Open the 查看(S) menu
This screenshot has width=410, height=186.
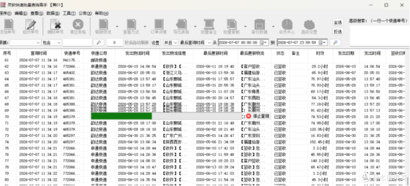click(x=37, y=13)
